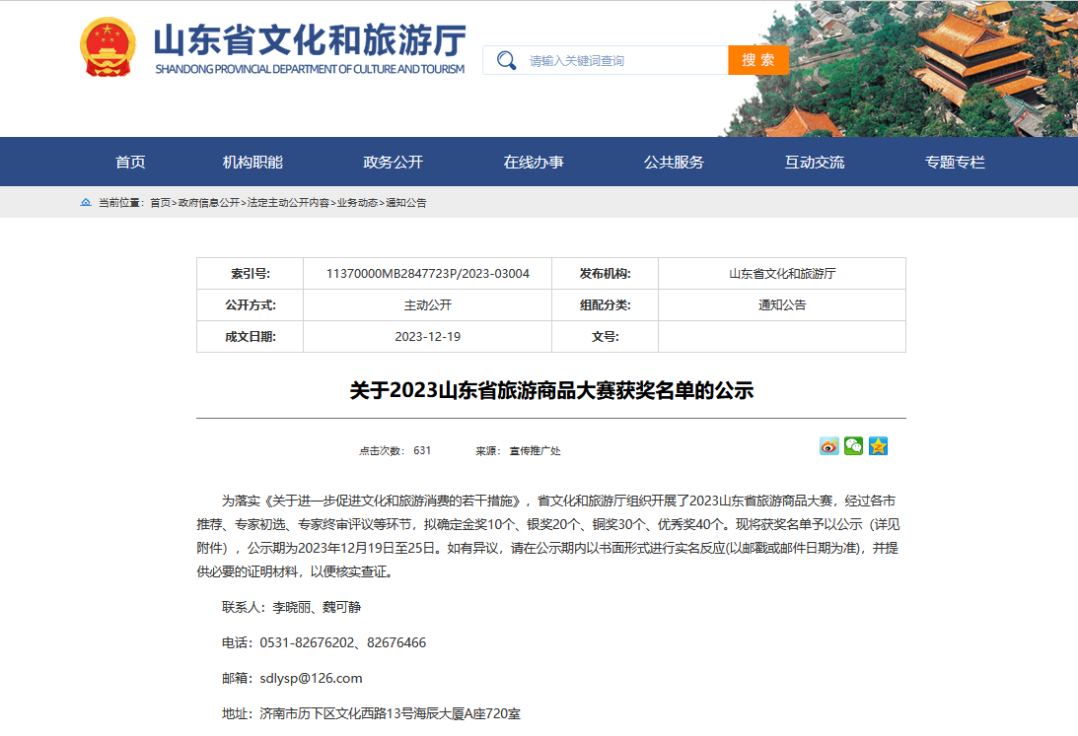Click 政府信息公开 breadcrumb link
The image size is (1078, 736).
click(209, 203)
